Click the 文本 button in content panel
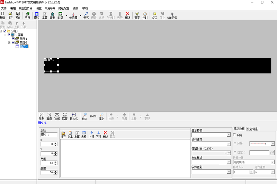Image resolution: width=277 pixels, height=184 pixels. [70, 135]
